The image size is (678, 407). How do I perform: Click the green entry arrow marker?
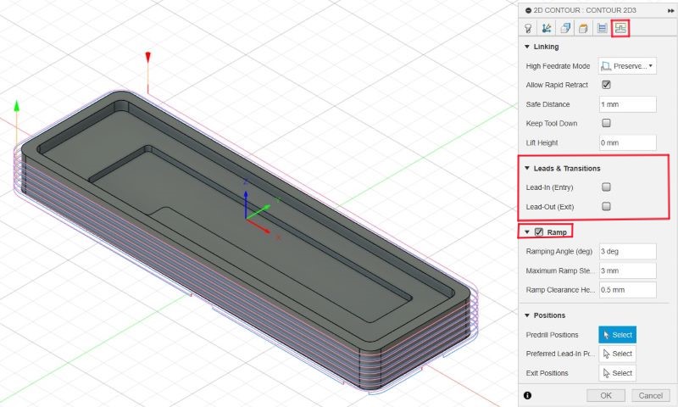click(x=16, y=106)
